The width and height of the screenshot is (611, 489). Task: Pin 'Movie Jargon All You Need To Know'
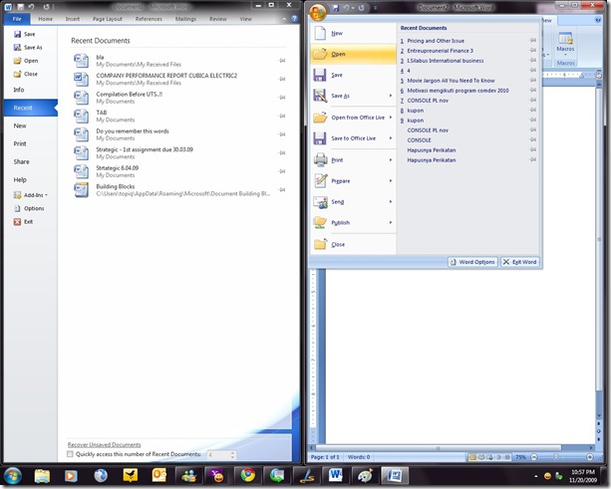[x=533, y=81]
